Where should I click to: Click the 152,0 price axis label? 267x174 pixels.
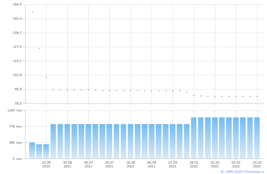17,19
